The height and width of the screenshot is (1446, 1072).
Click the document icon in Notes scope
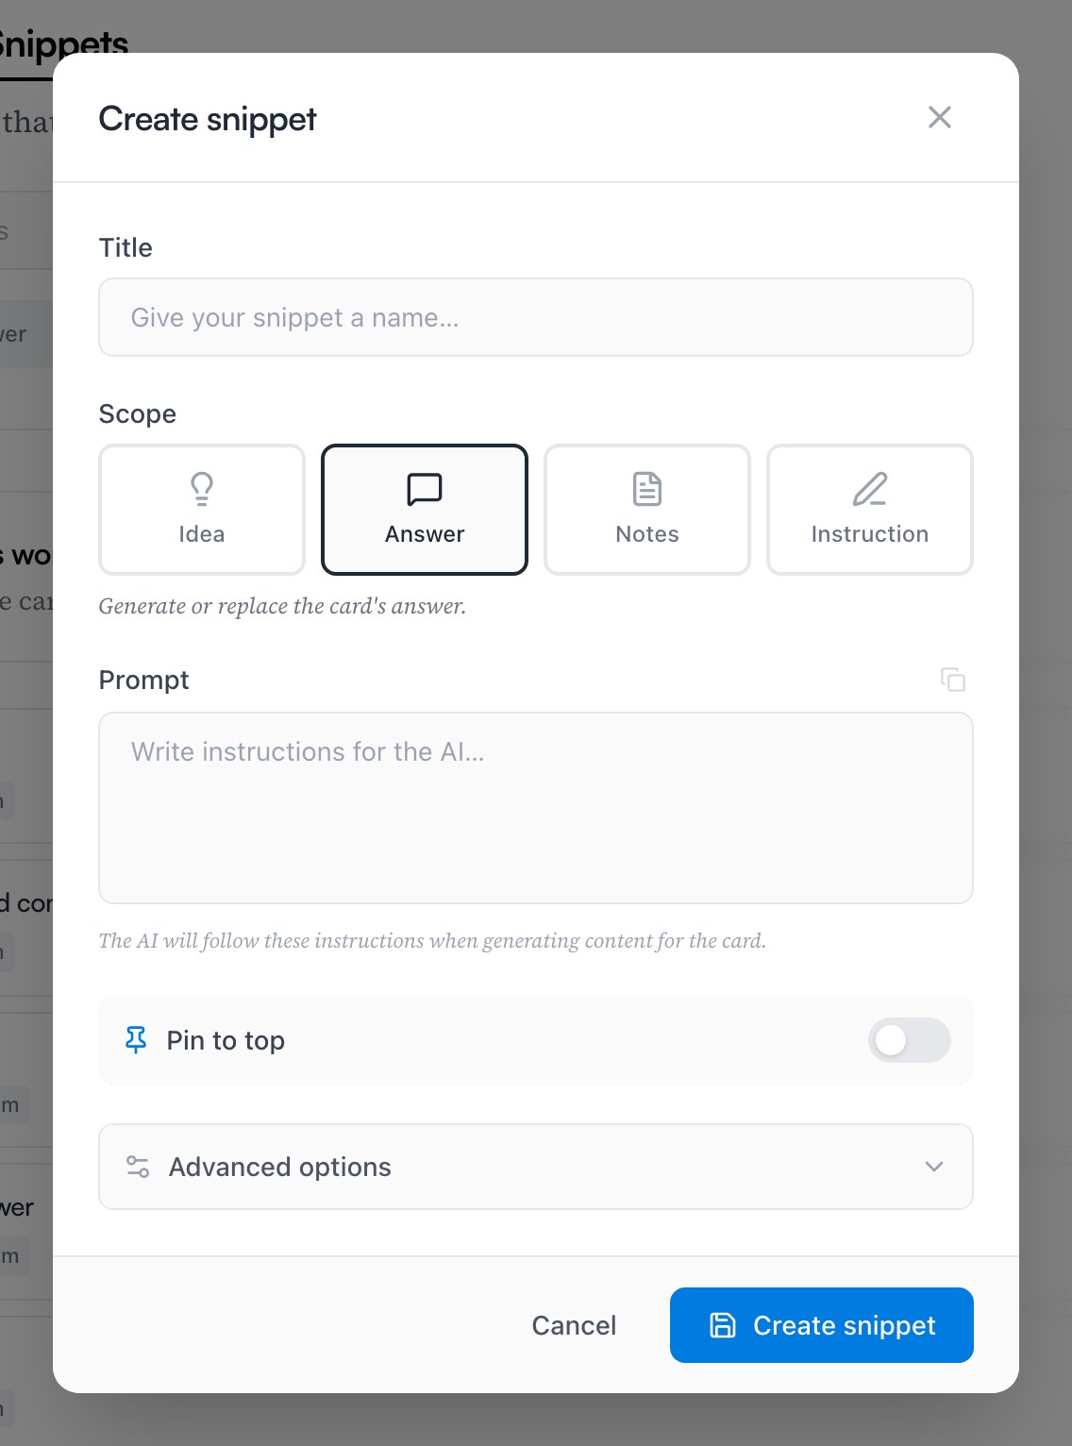(x=647, y=489)
